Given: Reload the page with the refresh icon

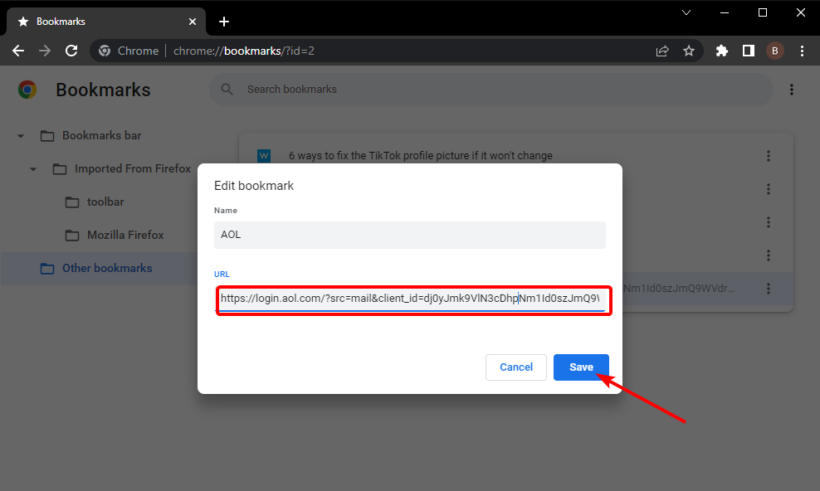Looking at the screenshot, I should point(71,51).
